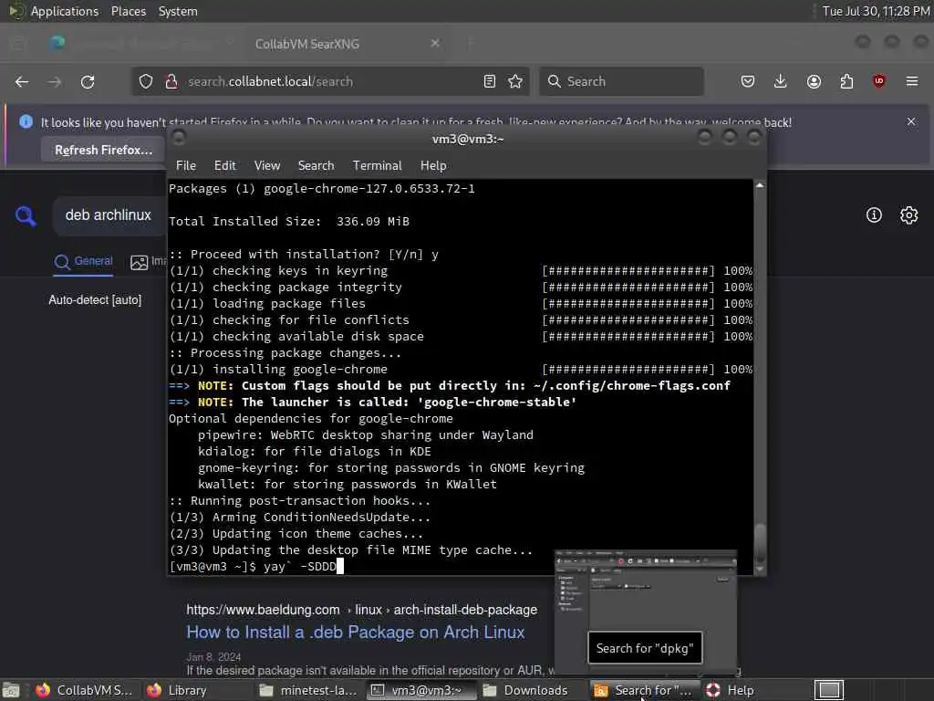The width and height of the screenshot is (934, 701).
Task: Click workspace switcher in bottom panel
Action: (829, 690)
